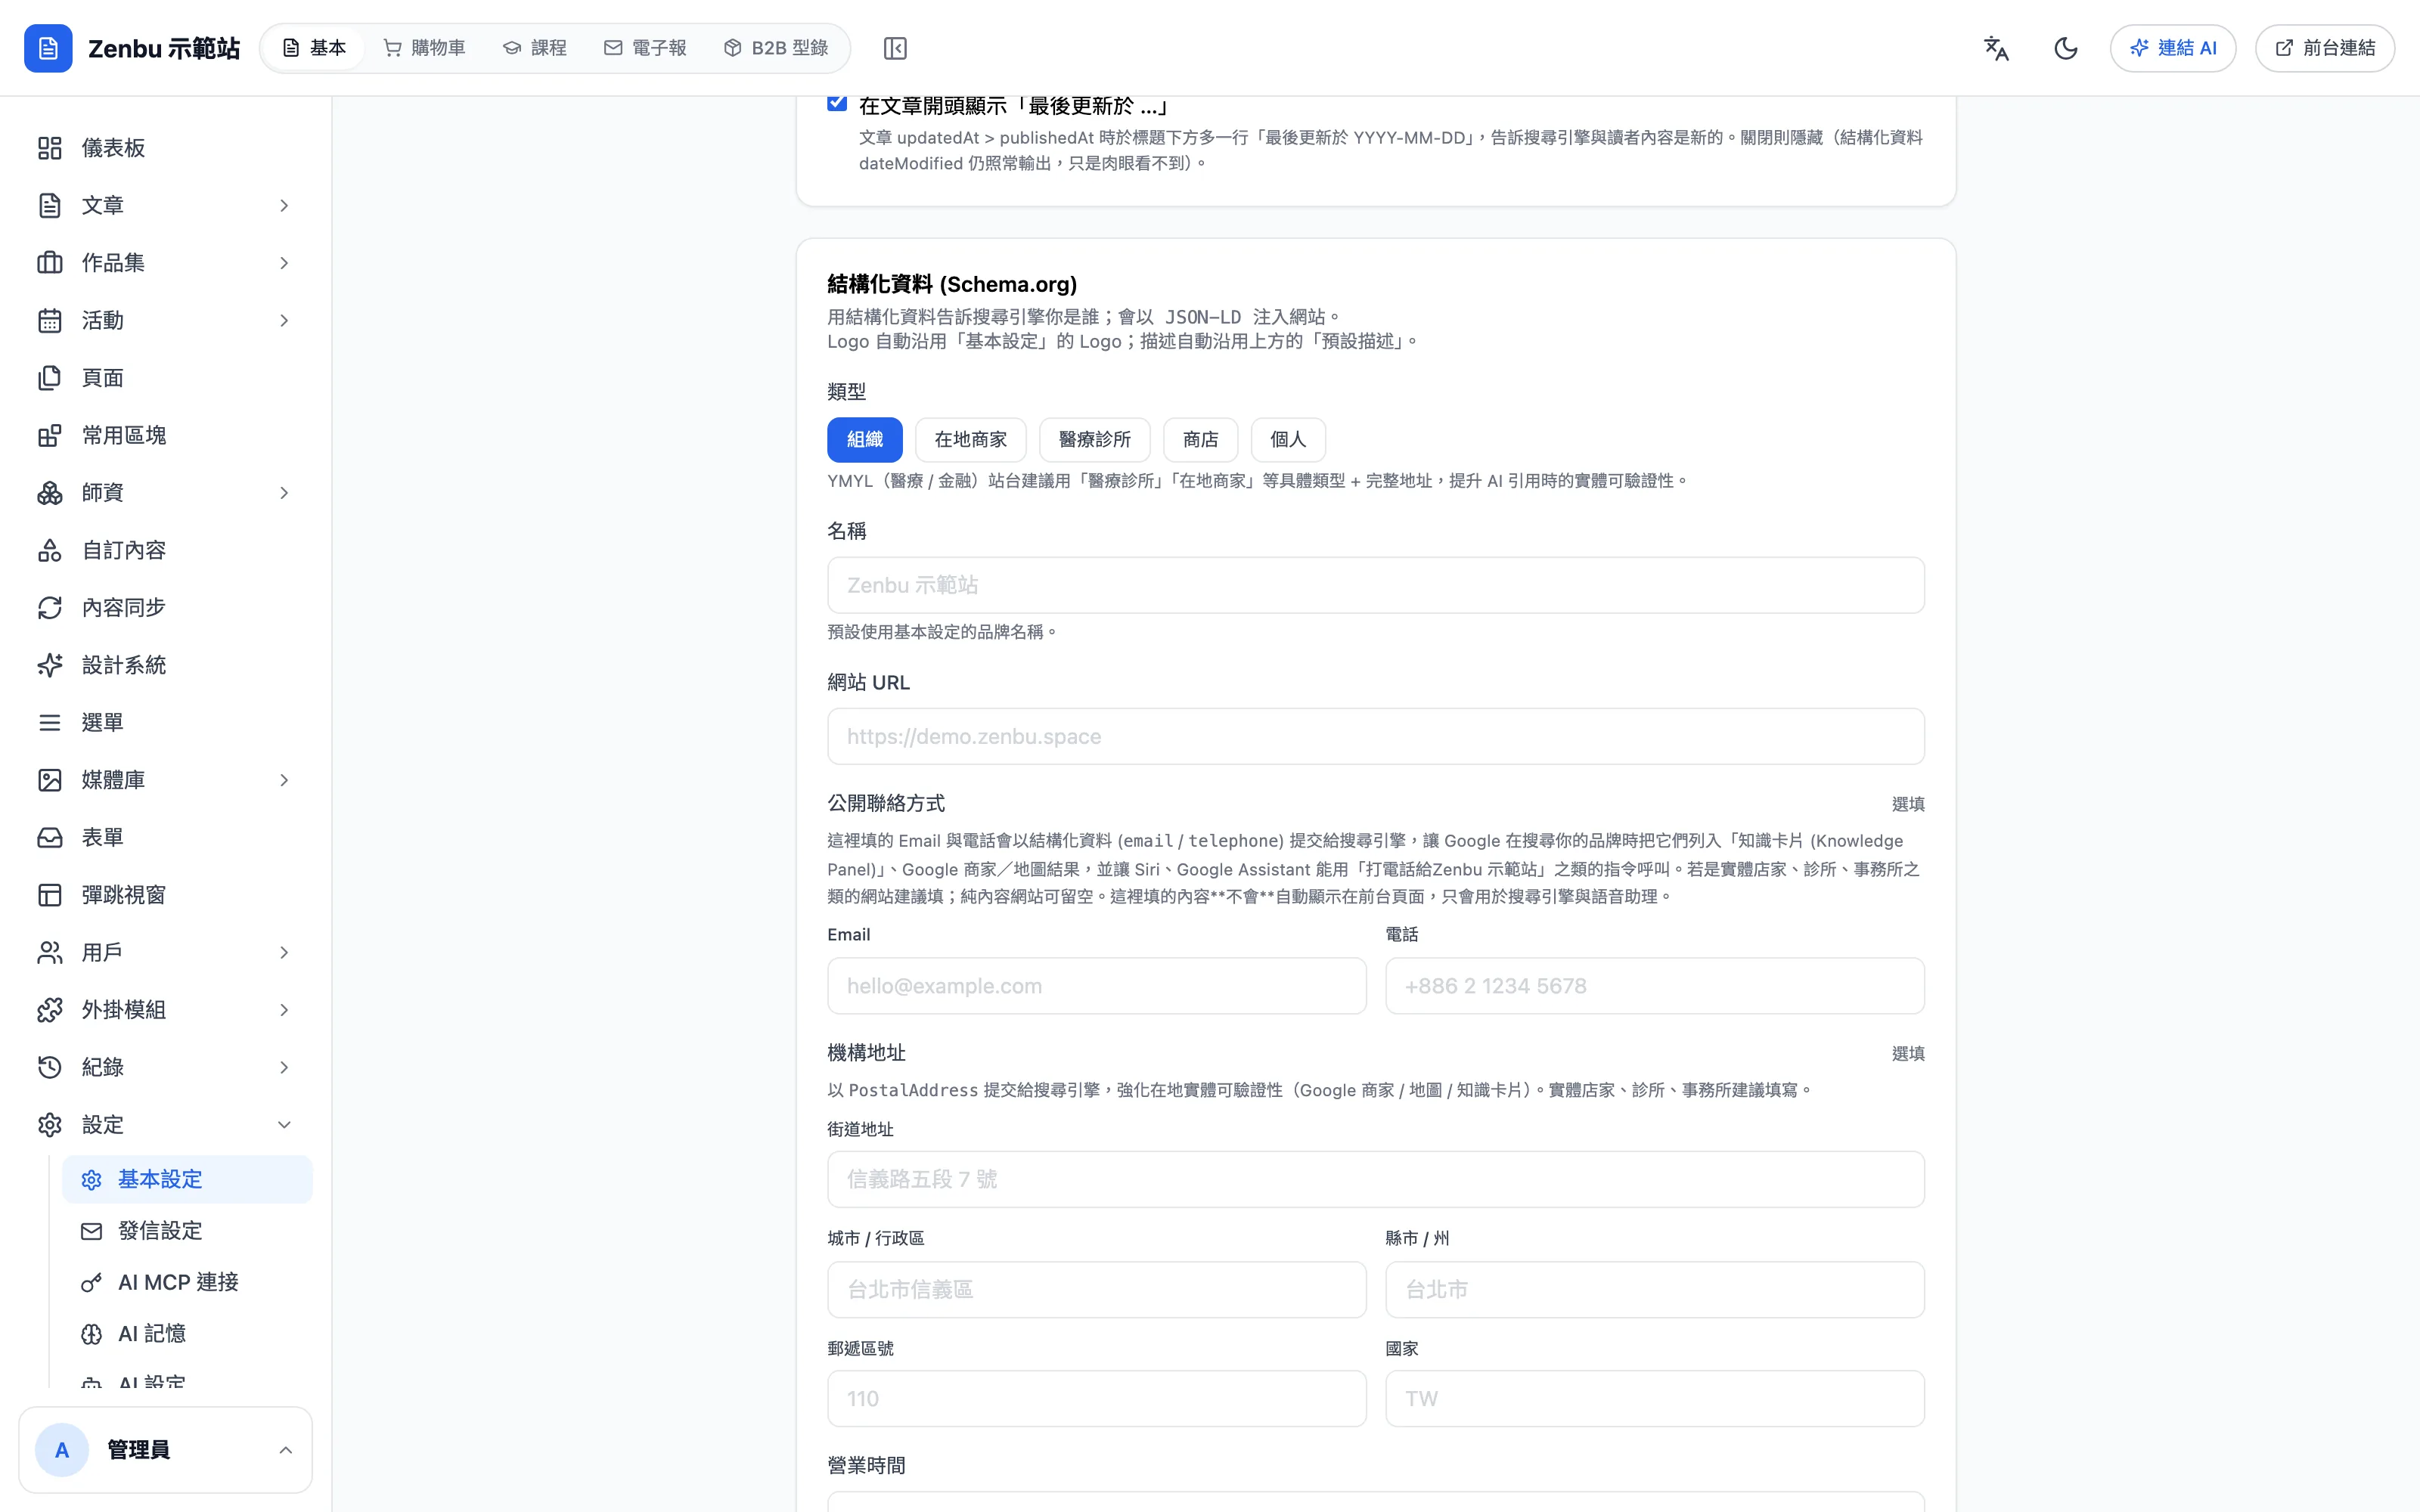The height and width of the screenshot is (1512, 2420).
Task: Click the 媒體庫 image icon
Action: click(x=50, y=780)
